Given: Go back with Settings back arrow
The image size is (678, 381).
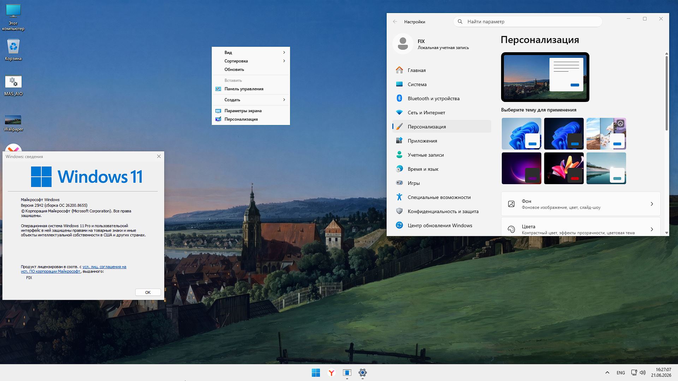Looking at the screenshot, I should [395, 22].
